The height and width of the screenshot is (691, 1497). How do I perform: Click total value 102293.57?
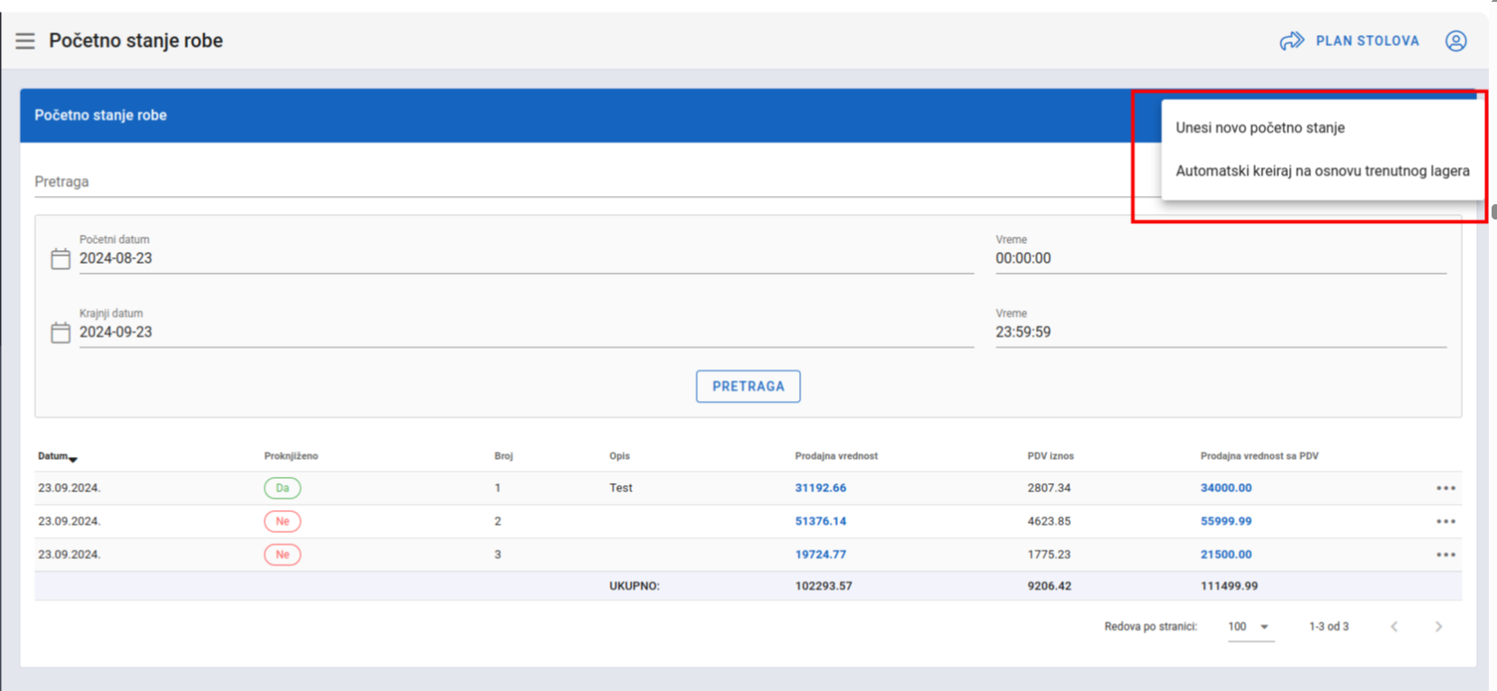tap(824, 586)
